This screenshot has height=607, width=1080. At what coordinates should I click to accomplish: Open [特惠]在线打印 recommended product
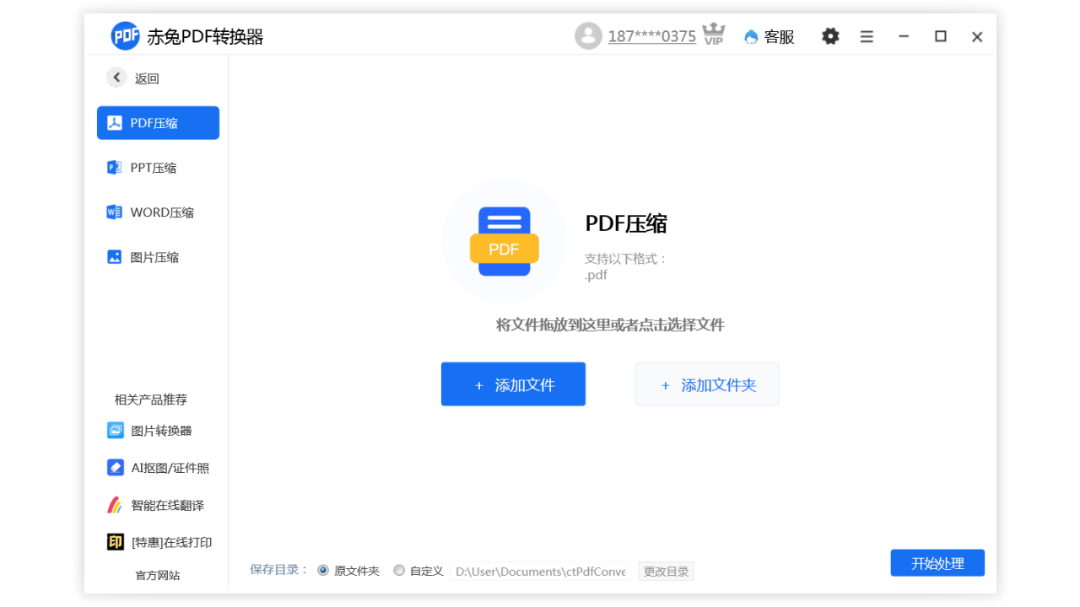tap(159, 542)
